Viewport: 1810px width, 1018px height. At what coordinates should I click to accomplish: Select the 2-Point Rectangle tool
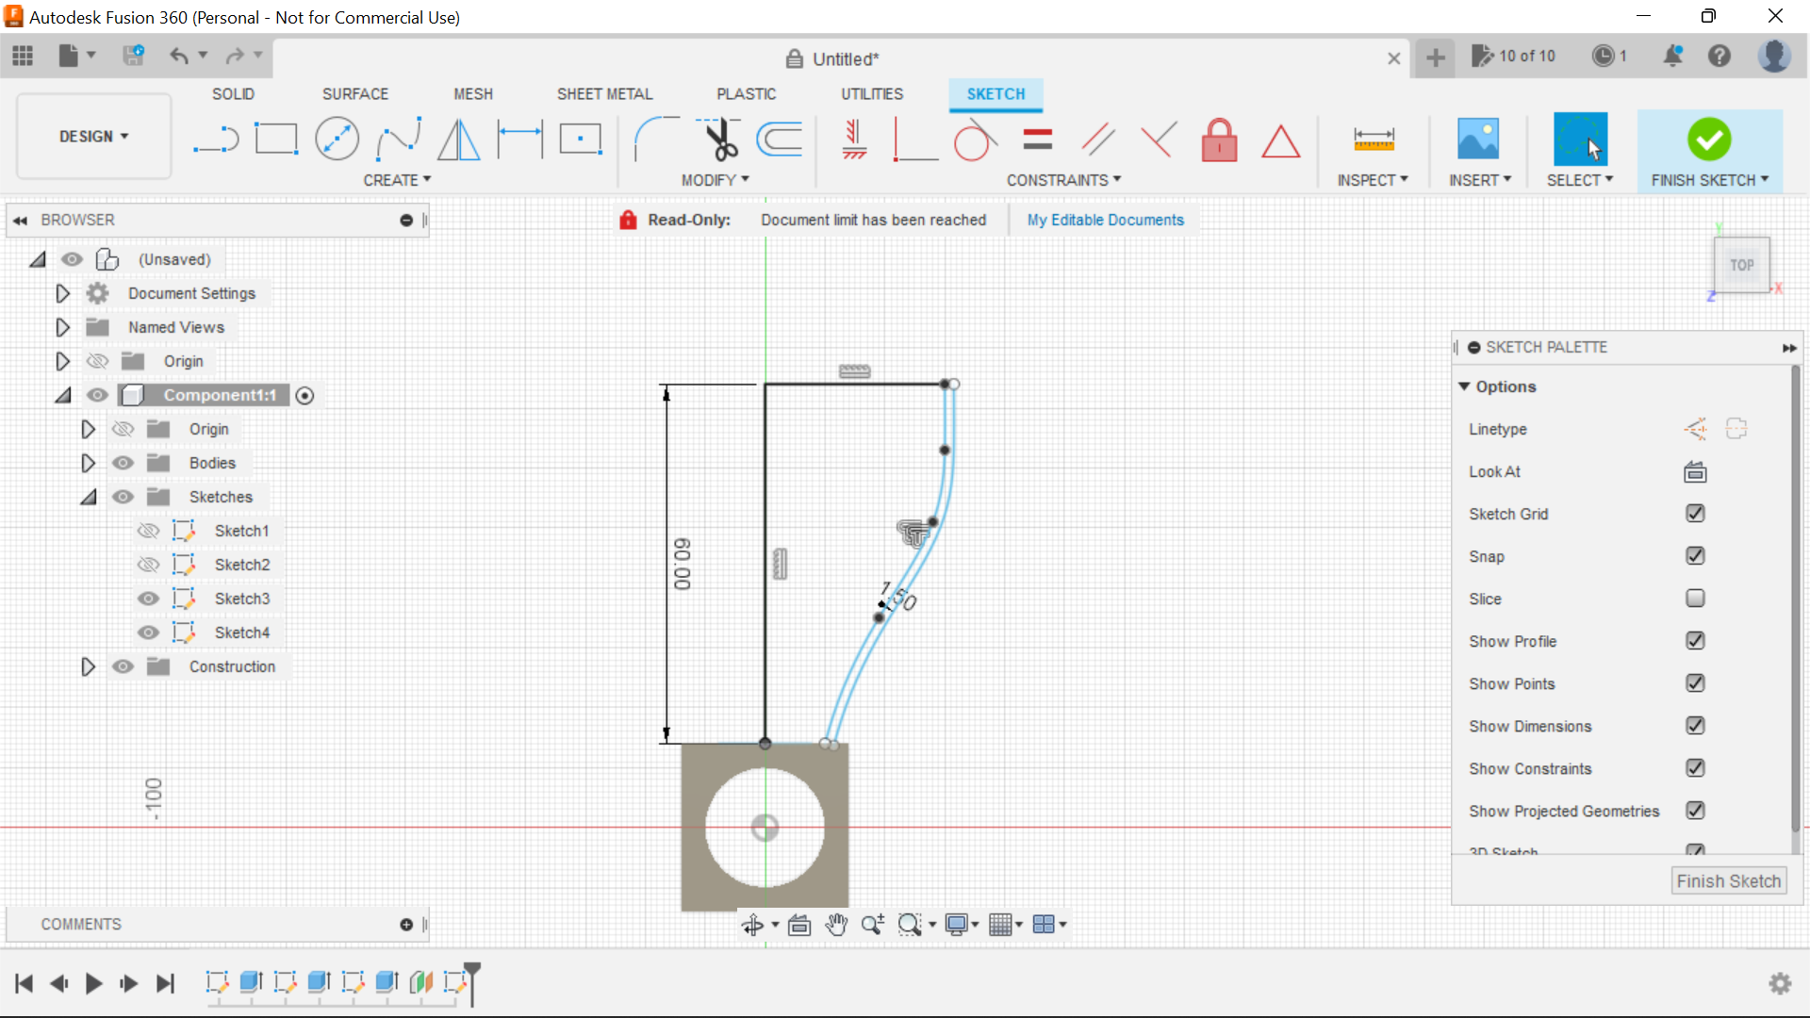pos(276,139)
